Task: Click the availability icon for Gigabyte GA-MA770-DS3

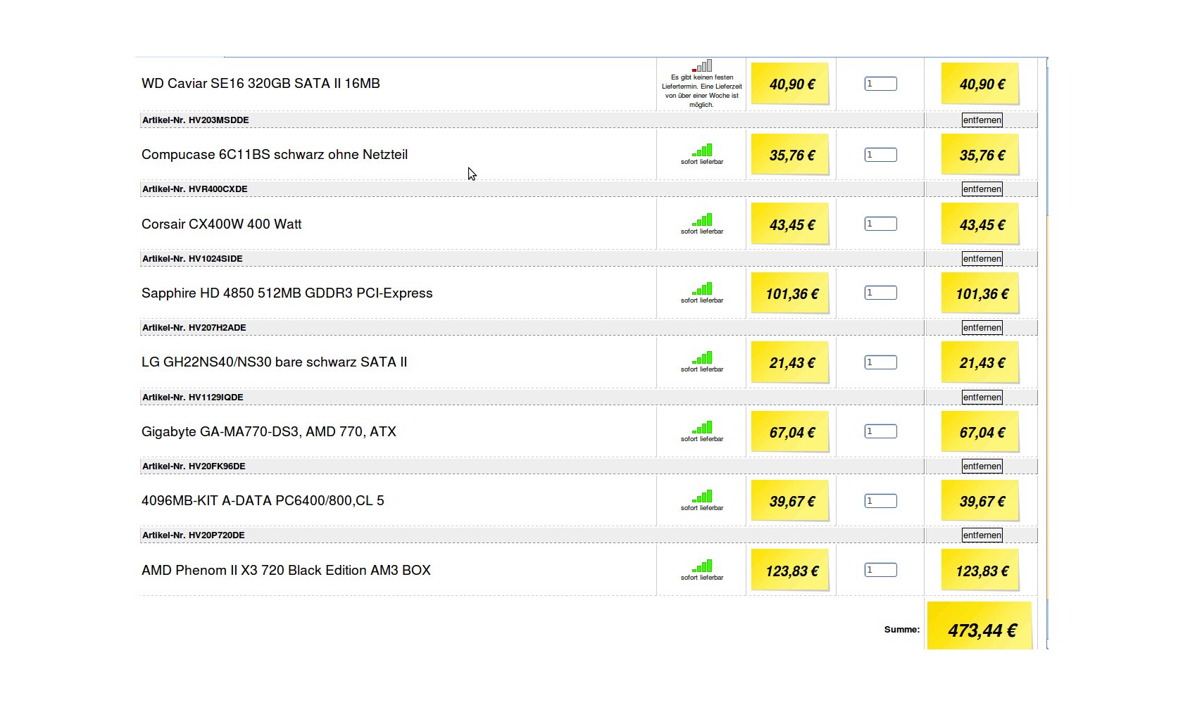Action: pyautogui.click(x=702, y=427)
